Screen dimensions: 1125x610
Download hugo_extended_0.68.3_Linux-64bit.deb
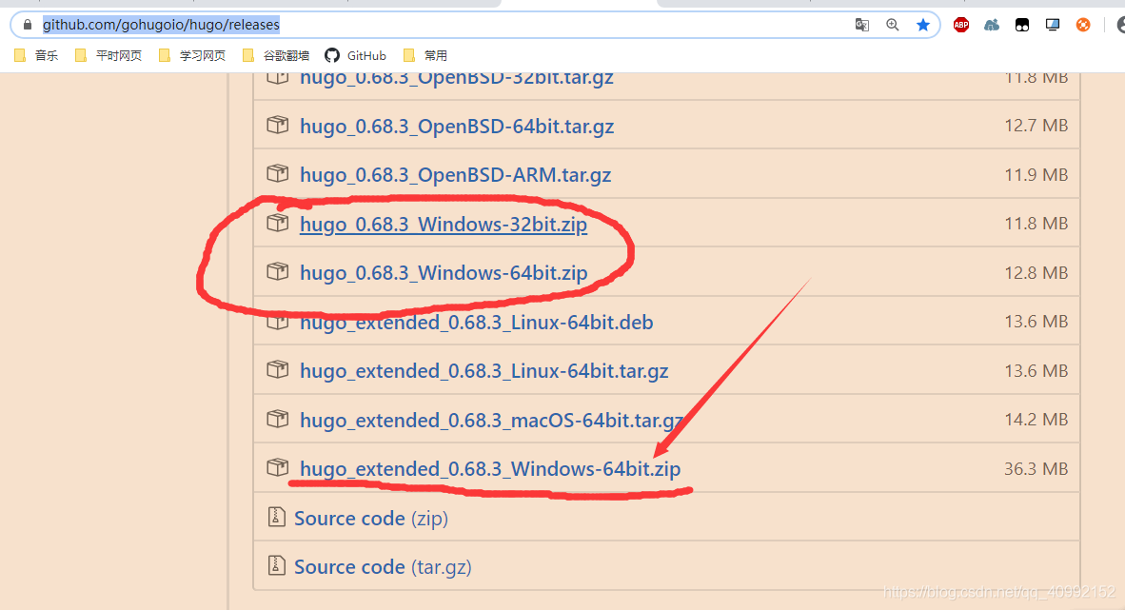click(476, 323)
